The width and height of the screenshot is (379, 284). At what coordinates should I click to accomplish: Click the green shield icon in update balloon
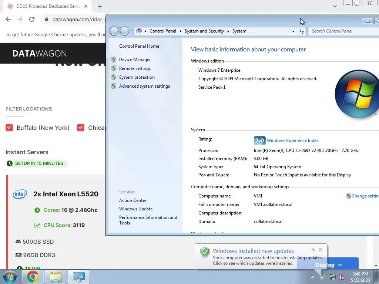pyautogui.click(x=205, y=252)
